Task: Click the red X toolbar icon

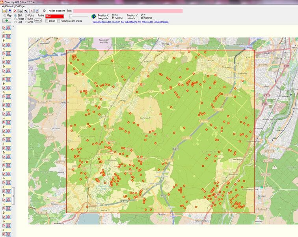Action: tap(15, 11)
